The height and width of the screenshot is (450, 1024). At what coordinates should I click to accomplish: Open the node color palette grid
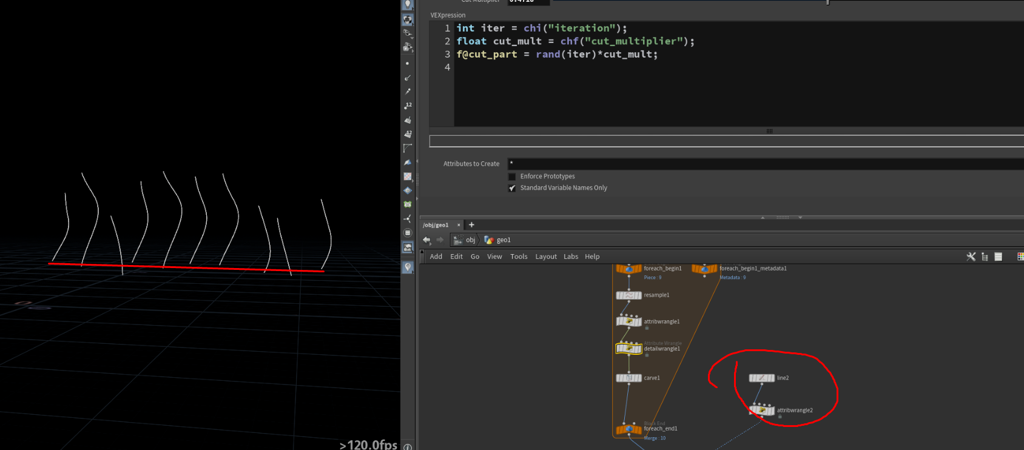point(1020,257)
